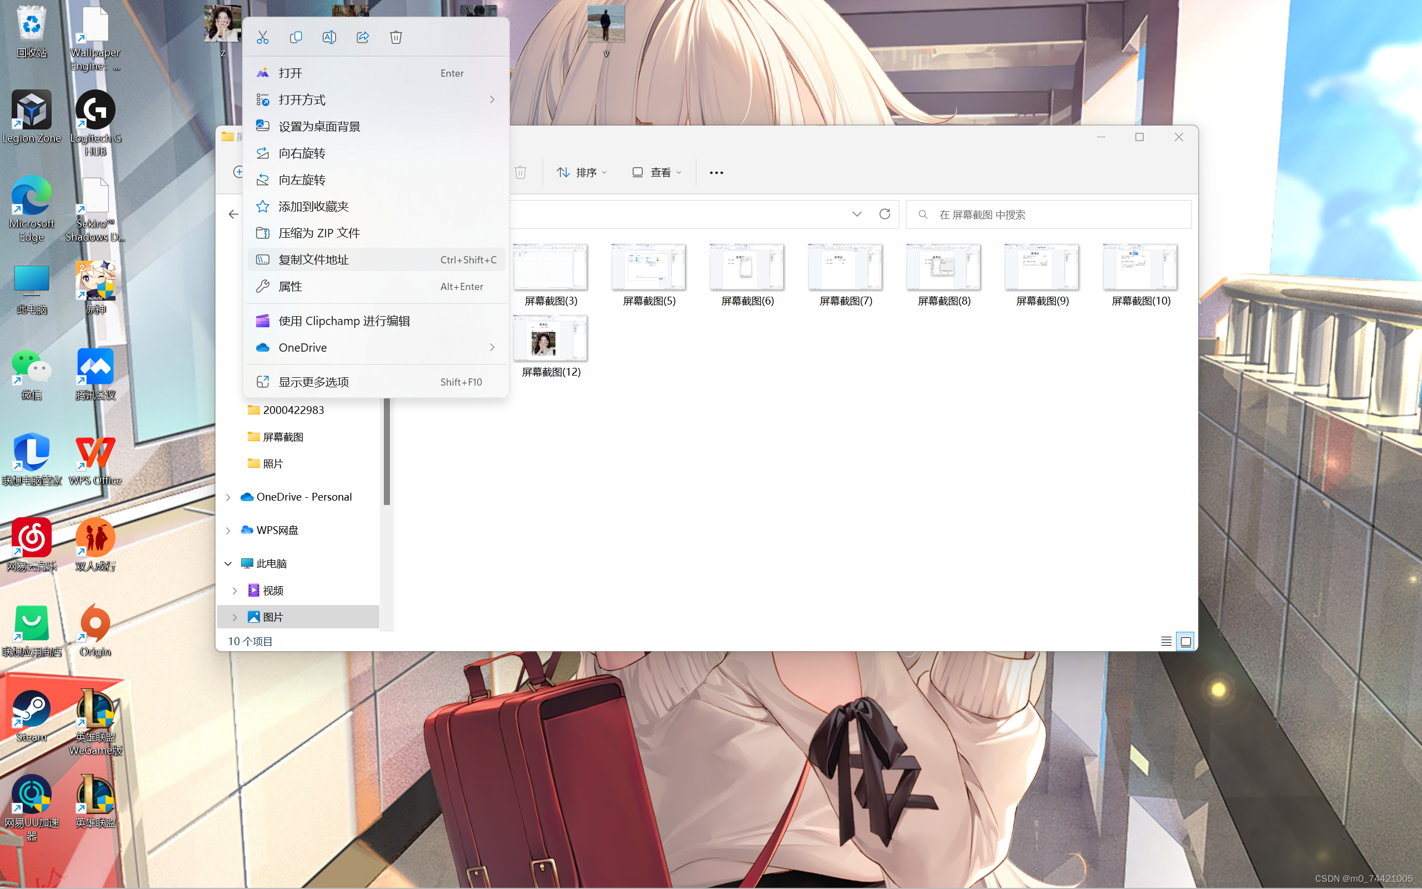Image resolution: width=1422 pixels, height=889 pixels.
Task: Open the 排序 sort dropdown
Action: (582, 172)
